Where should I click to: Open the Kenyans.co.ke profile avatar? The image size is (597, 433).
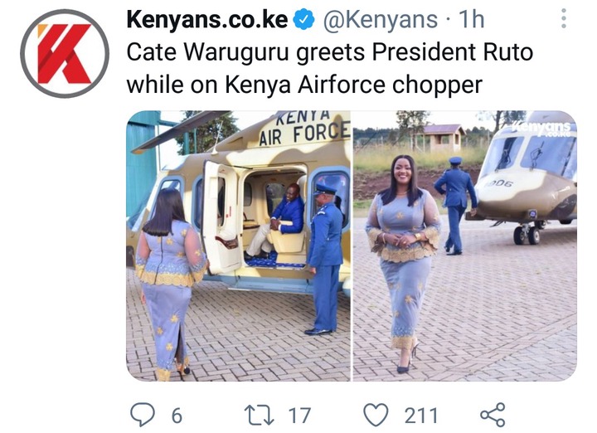point(65,54)
